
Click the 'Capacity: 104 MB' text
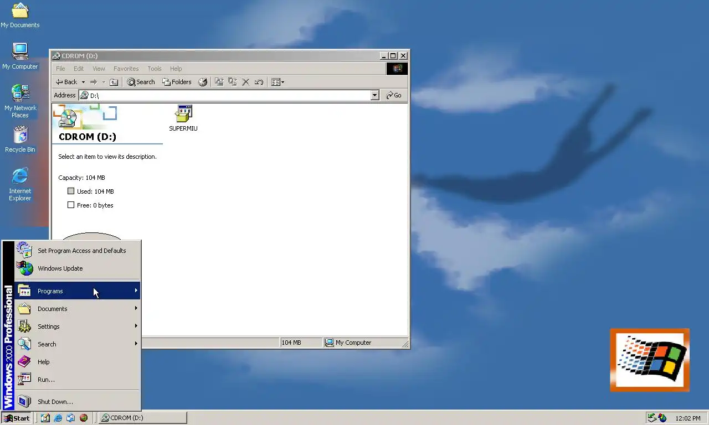[x=81, y=178]
